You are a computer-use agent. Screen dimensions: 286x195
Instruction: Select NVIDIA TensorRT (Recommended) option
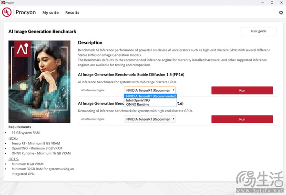(150, 96)
